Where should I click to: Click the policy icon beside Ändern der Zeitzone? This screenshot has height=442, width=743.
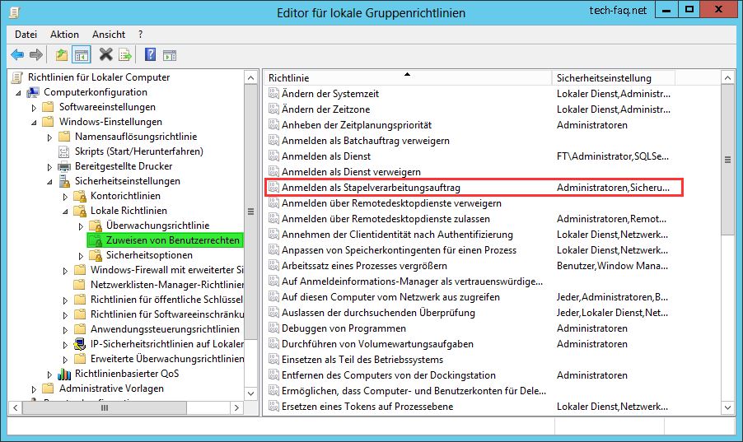click(273, 109)
